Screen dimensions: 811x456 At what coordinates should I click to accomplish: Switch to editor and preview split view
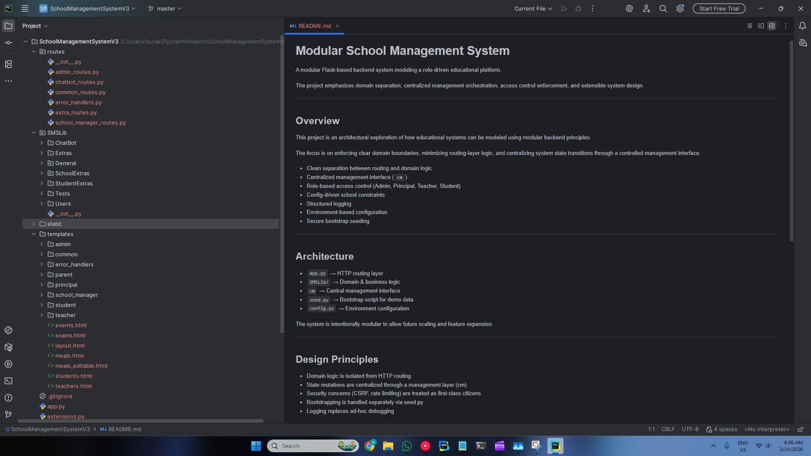pyautogui.click(x=761, y=26)
